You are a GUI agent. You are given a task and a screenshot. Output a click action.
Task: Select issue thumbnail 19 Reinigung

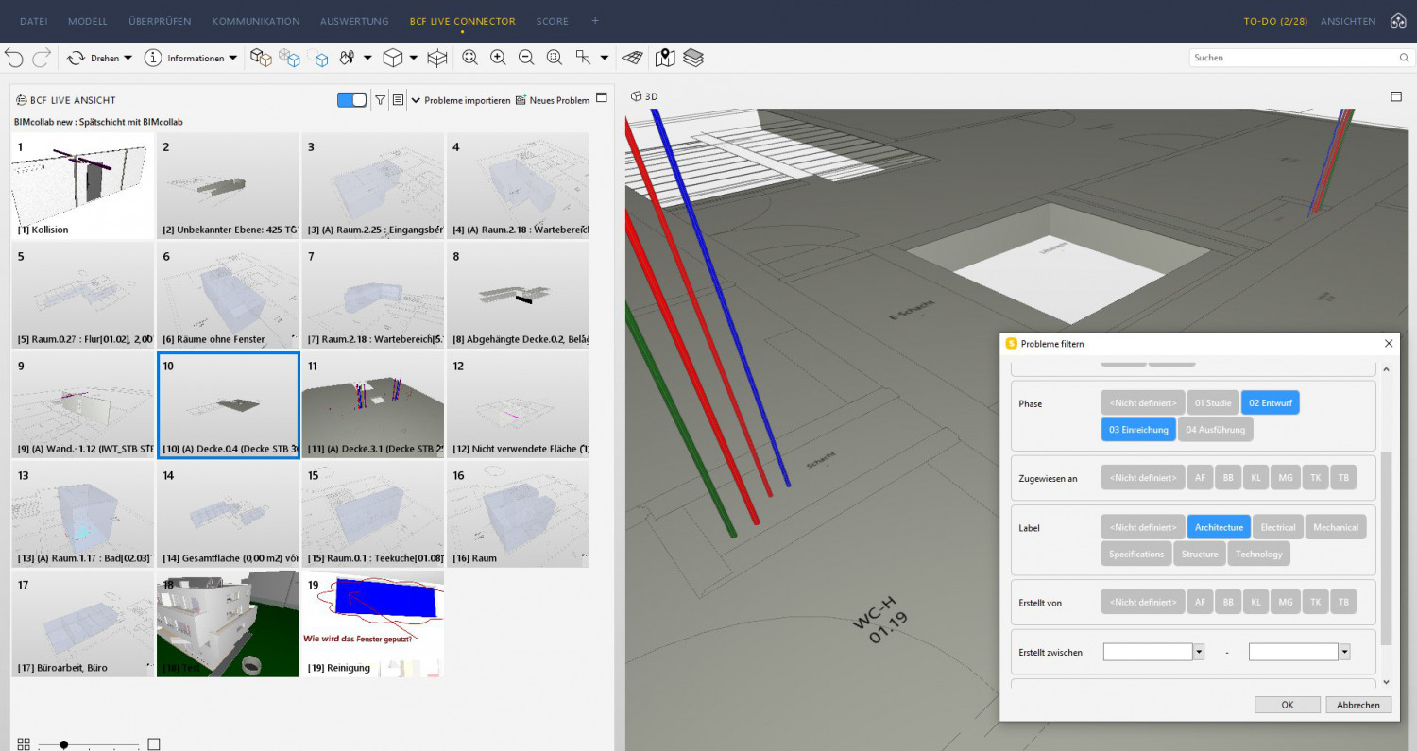click(372, 623)
